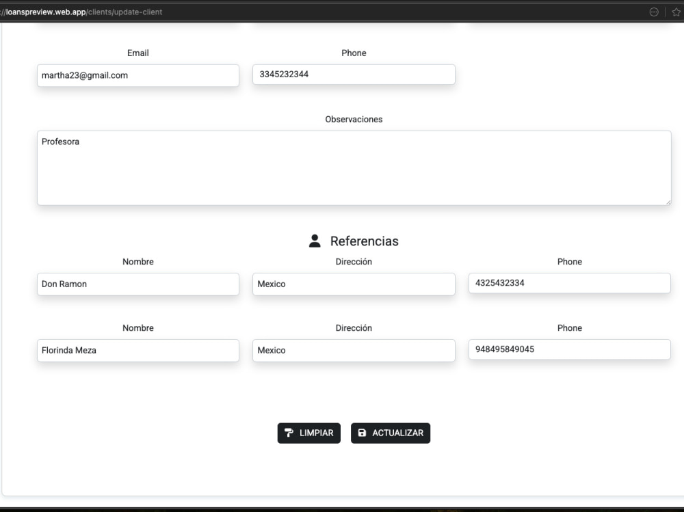Open the circled ellipsis icon in address bar
Viewport: 684px width, 512px height.
click(x=654, y=12)
